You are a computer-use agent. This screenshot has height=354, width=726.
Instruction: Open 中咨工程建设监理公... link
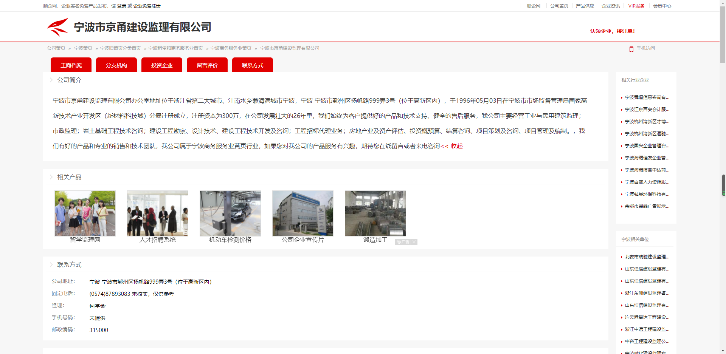click(647, 342)
